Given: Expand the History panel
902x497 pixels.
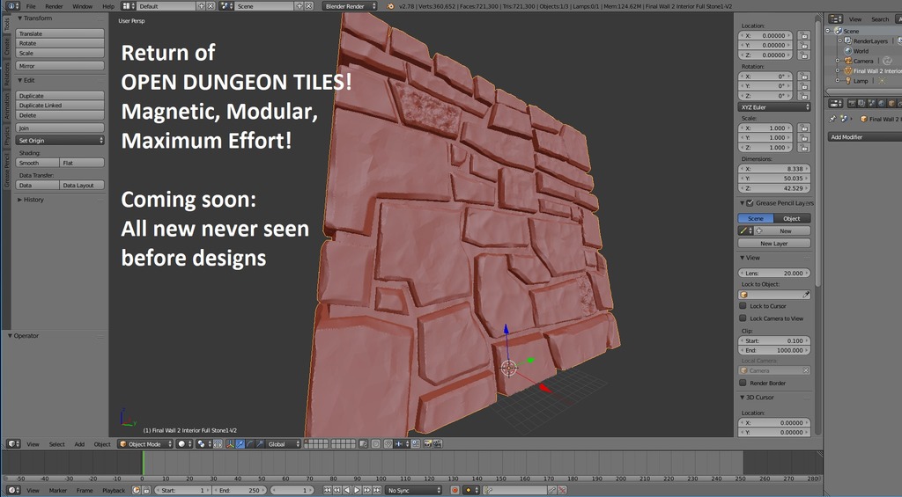Looking at the screenshot, I should pos(33,200).
